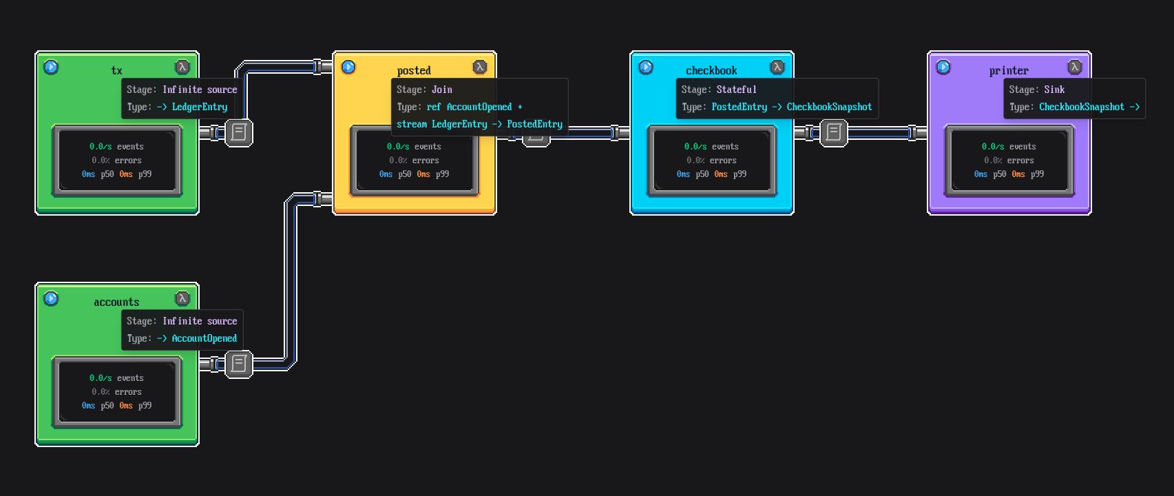
Task: Select the "tx" node title
Action: pyautogui.click(x=117, y=70)
